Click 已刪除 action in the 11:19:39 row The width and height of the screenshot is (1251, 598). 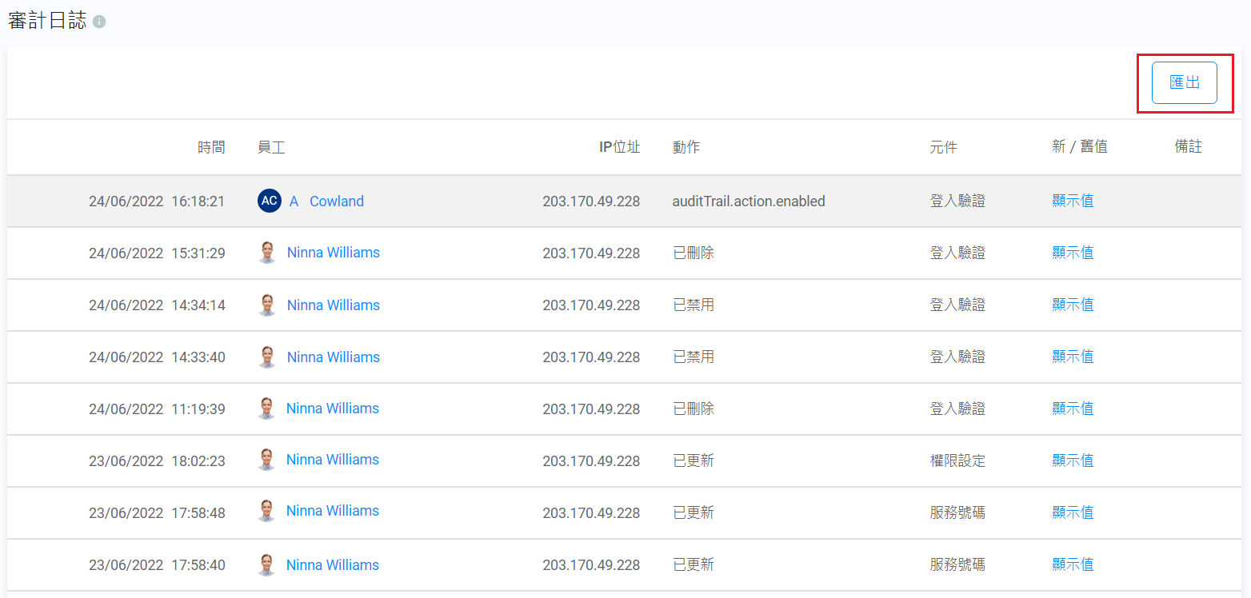point(693,409)
